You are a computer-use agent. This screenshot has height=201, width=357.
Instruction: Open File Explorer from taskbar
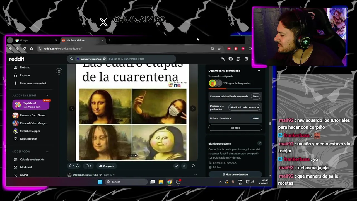(x=161, y=182)
